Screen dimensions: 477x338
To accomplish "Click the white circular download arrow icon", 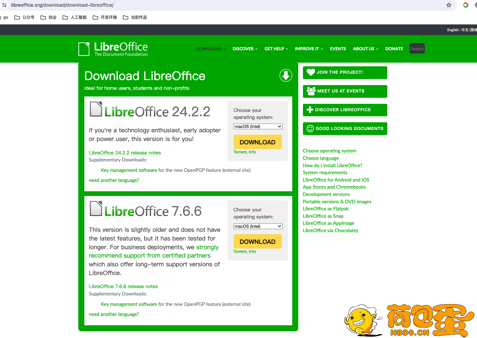I will [286, 75].
